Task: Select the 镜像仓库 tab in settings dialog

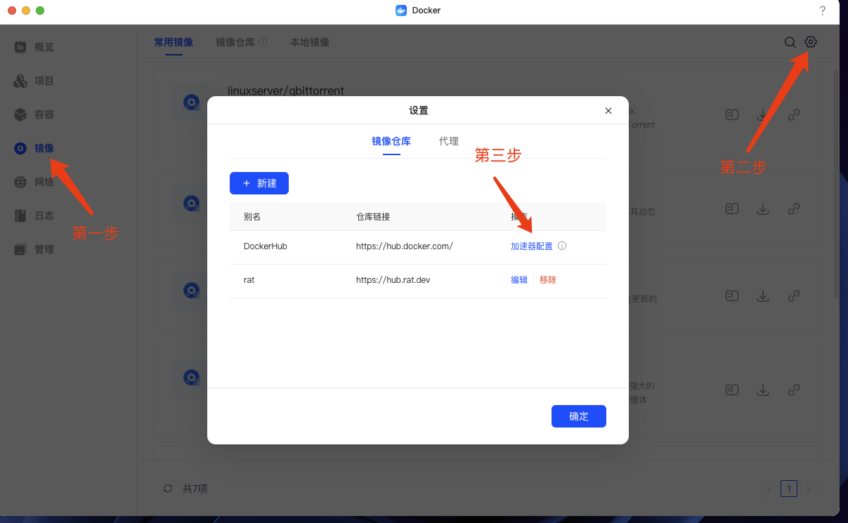Action: 391,141
